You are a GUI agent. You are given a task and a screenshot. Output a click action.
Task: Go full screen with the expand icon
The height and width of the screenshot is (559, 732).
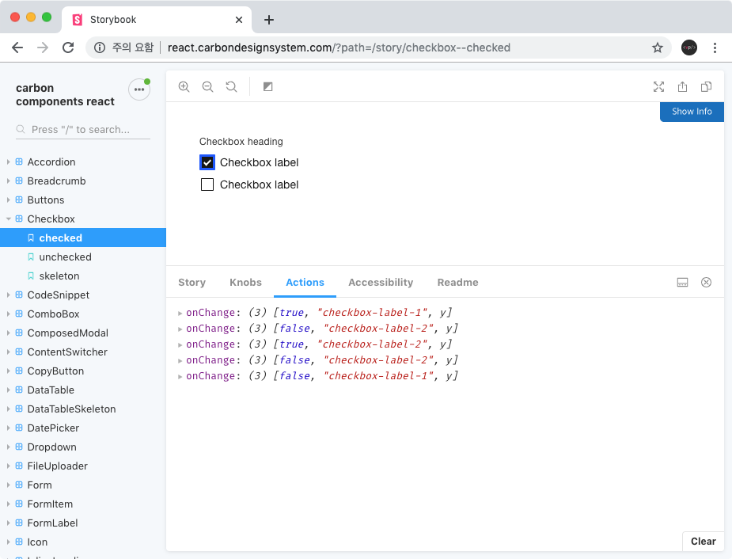[x=658, y=86]
